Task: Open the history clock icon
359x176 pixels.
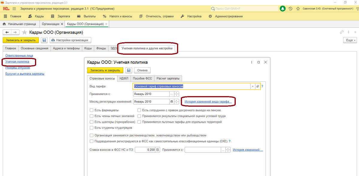Action: point(290,9)
